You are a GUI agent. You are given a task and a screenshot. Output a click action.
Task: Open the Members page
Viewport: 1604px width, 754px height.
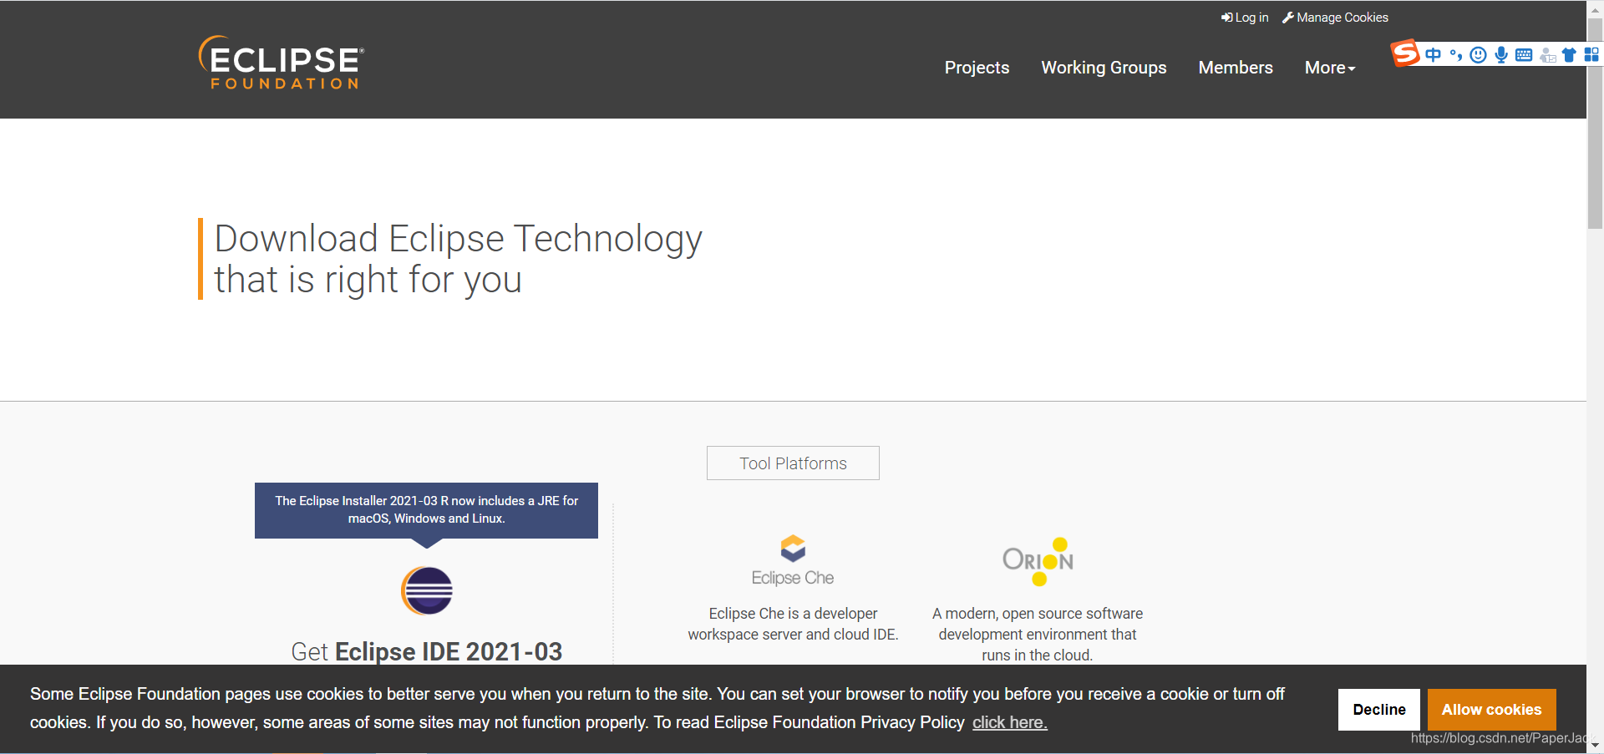(x=1236, y=68)
